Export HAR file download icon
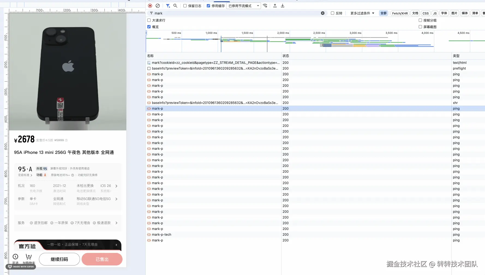485x275 pixels. point(283,6)
